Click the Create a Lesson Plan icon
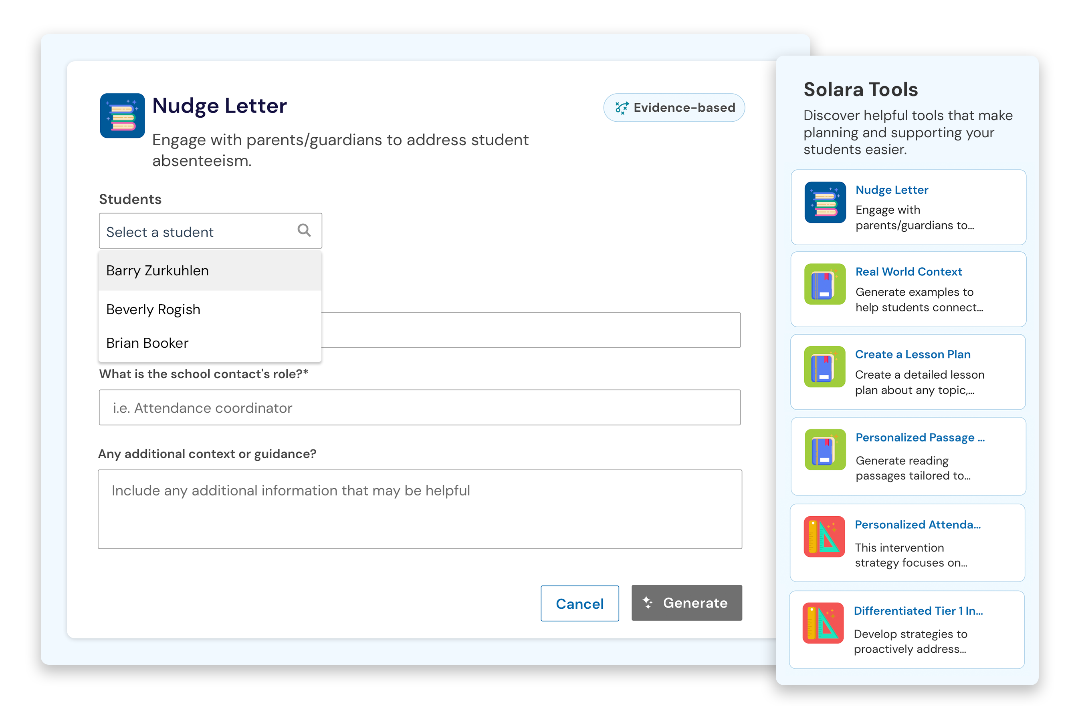Viewport: 1072px width, 706px height. click(x=824, y=367)
